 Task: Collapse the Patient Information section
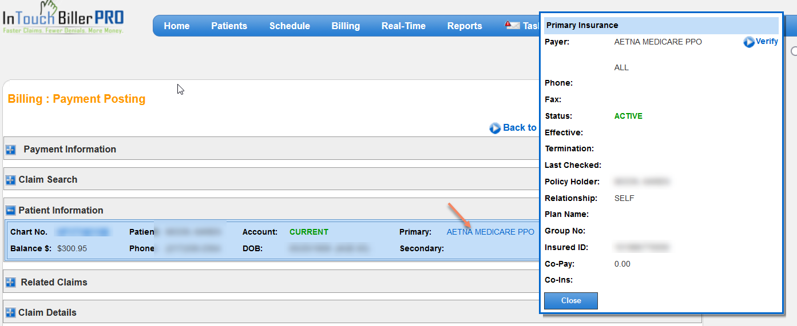pos(11,211)
